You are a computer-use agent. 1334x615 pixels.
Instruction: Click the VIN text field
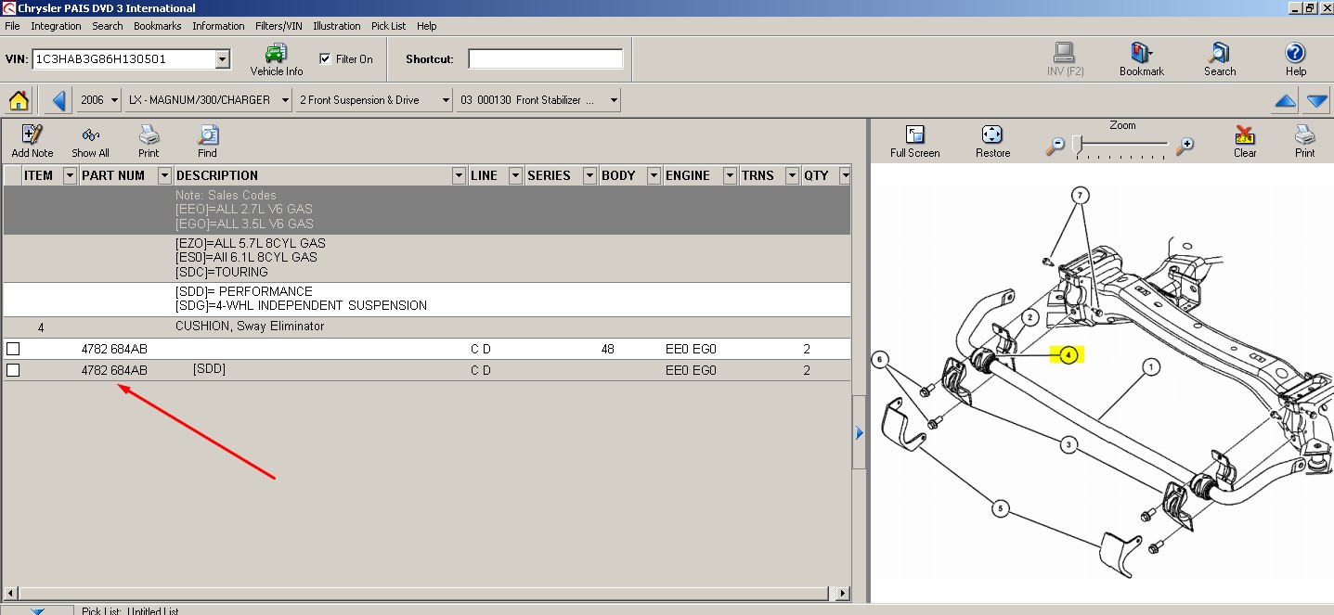(123, 59)
